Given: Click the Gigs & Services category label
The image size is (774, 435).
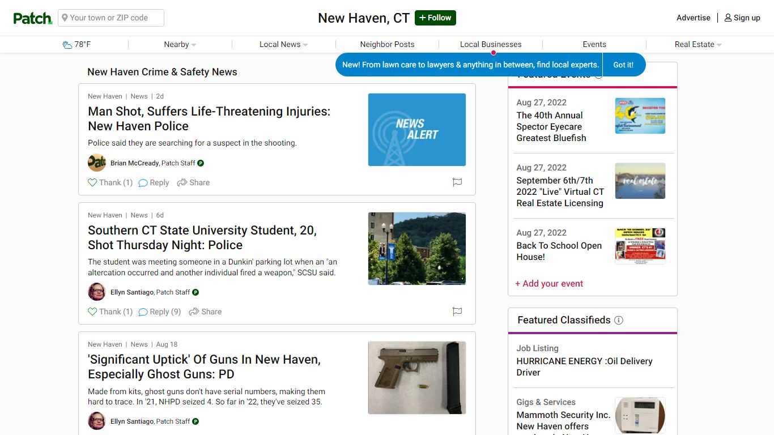Looking at the screenshot, I should click(546, 402).
